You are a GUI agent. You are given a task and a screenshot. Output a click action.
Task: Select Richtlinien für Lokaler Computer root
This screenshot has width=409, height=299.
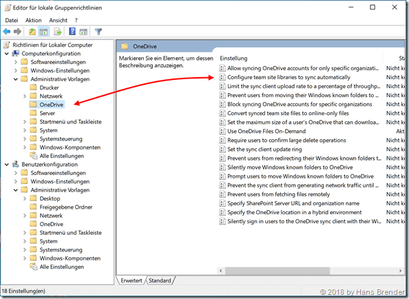[x=52, y=45]
